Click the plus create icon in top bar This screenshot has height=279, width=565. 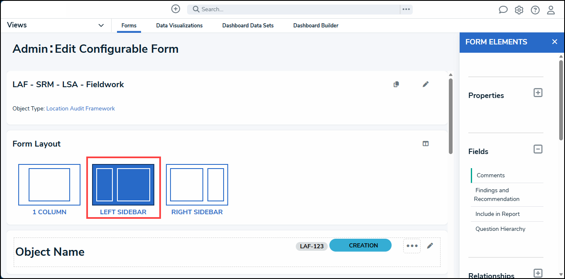click(175, 9)
